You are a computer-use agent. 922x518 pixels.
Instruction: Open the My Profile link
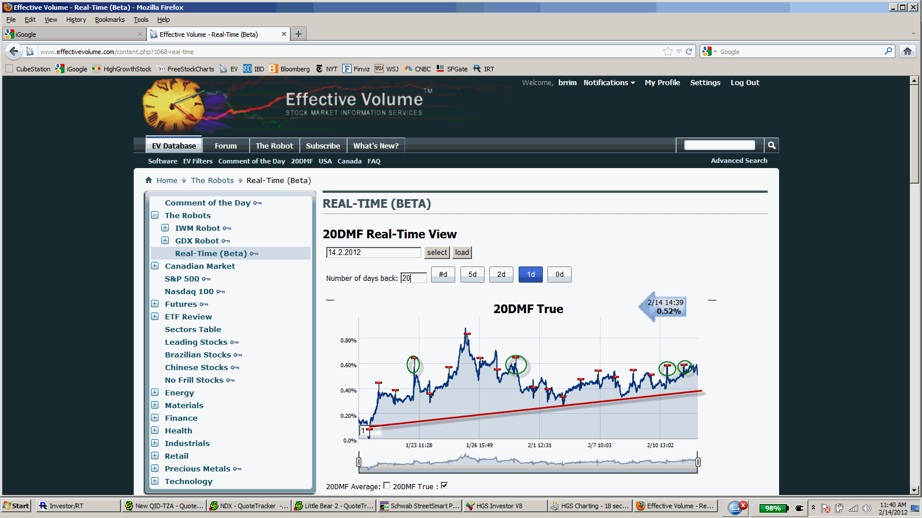(662, 82)
